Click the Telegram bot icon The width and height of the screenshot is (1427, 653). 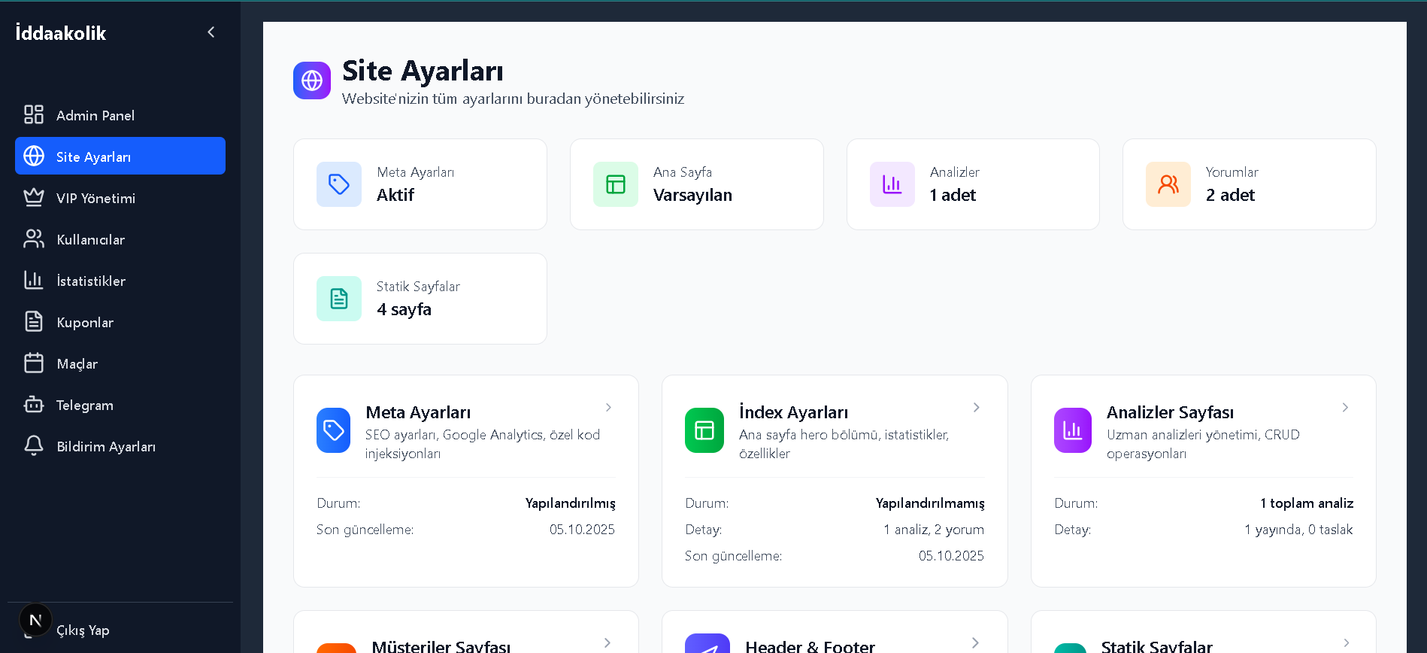[34, 404]
